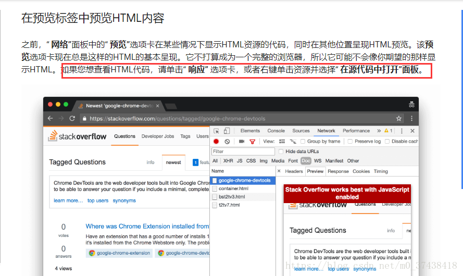Click the red record network log button
This screenshot has height=276, width=463.
pos(216,142)
